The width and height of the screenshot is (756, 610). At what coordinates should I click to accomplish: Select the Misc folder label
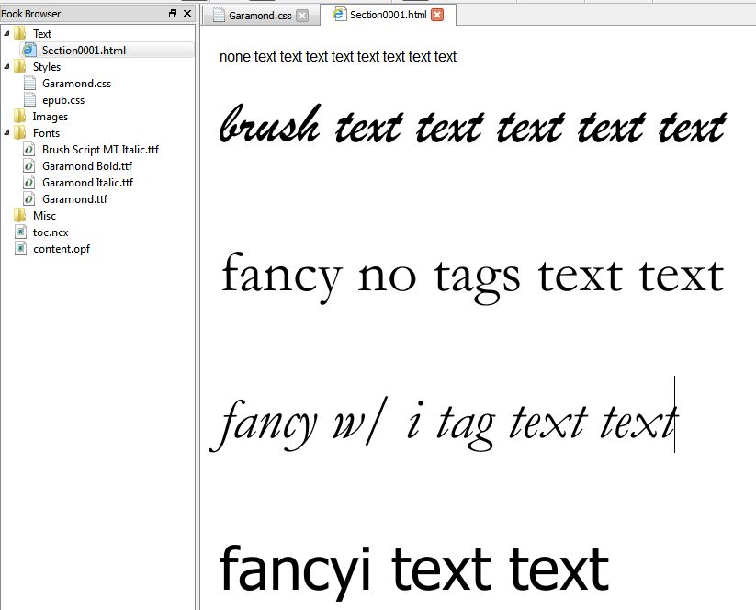click(x=44, y=216)
